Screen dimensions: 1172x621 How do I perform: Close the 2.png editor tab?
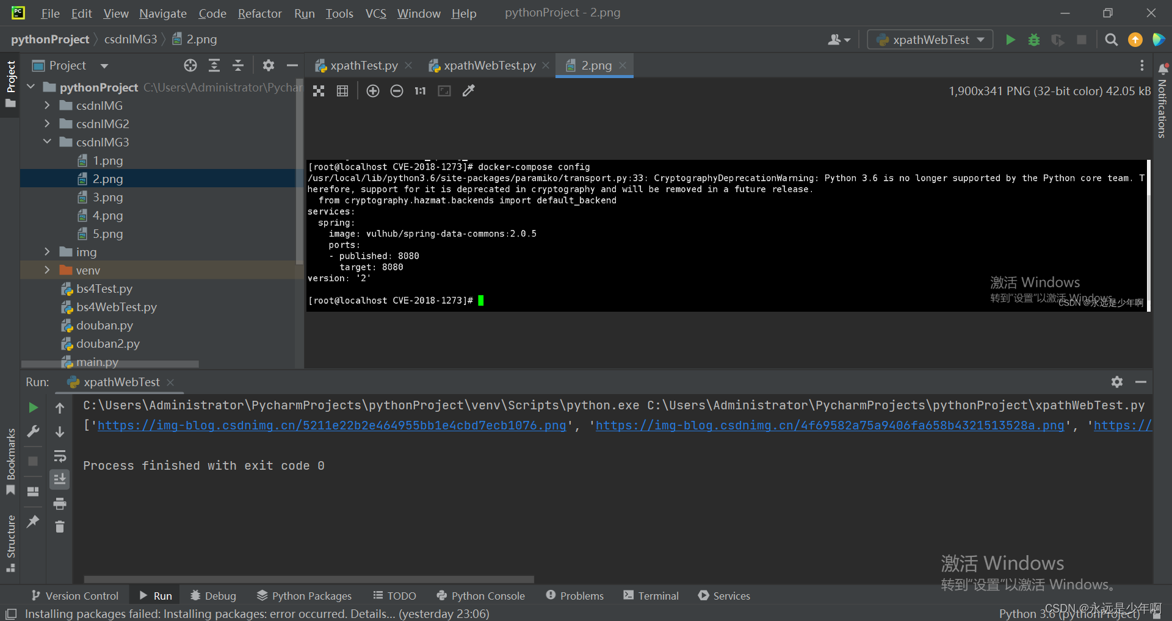pos(623,65)
